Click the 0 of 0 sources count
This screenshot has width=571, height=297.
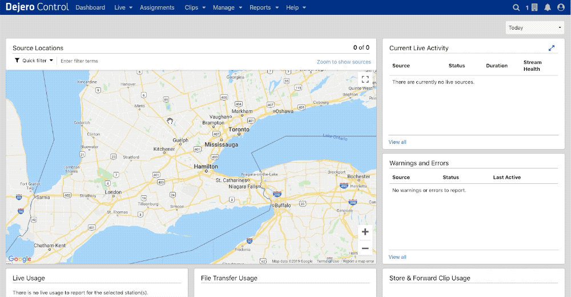click(x=361, y=48)
